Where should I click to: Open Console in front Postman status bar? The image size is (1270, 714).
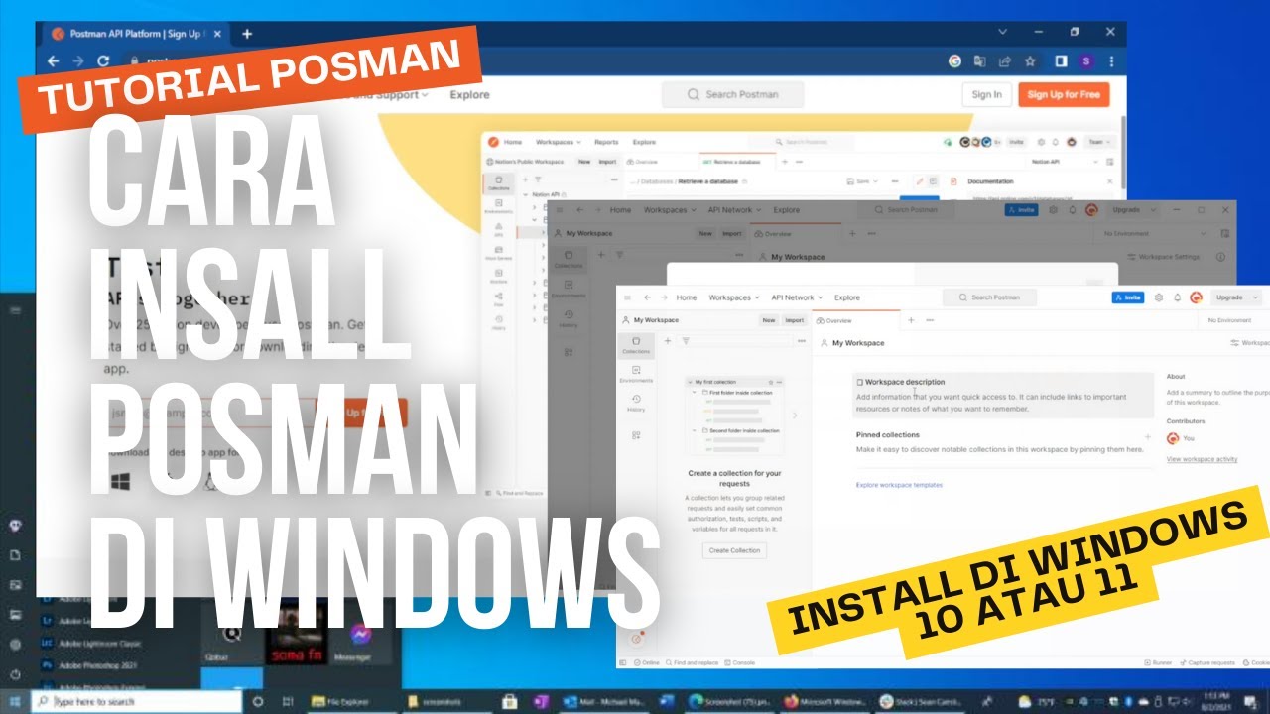[739, 662]
